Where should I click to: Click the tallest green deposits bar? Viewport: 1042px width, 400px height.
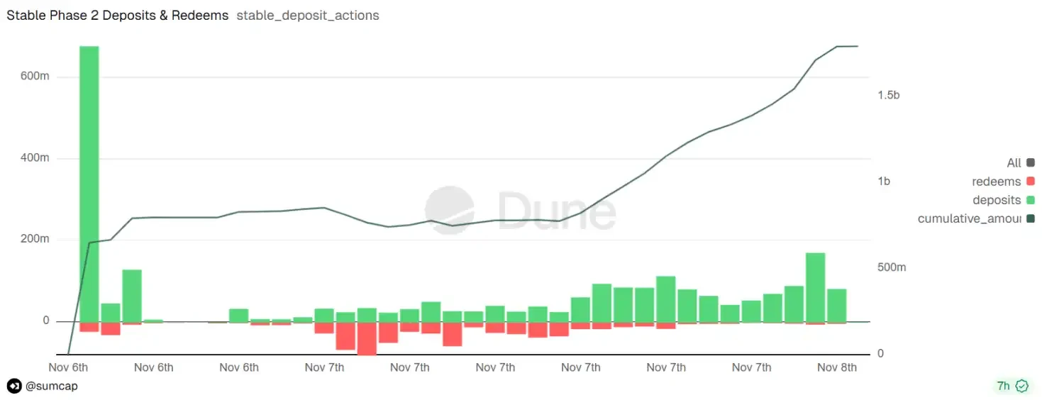pyautogui.click(x=89, y=183)
